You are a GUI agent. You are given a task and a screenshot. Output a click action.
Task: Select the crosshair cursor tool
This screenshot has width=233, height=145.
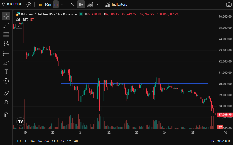[x=6, y=16]
